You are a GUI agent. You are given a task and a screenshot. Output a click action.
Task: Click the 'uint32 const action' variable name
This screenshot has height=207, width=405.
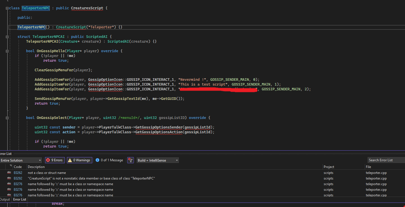(x=69, y=132)
